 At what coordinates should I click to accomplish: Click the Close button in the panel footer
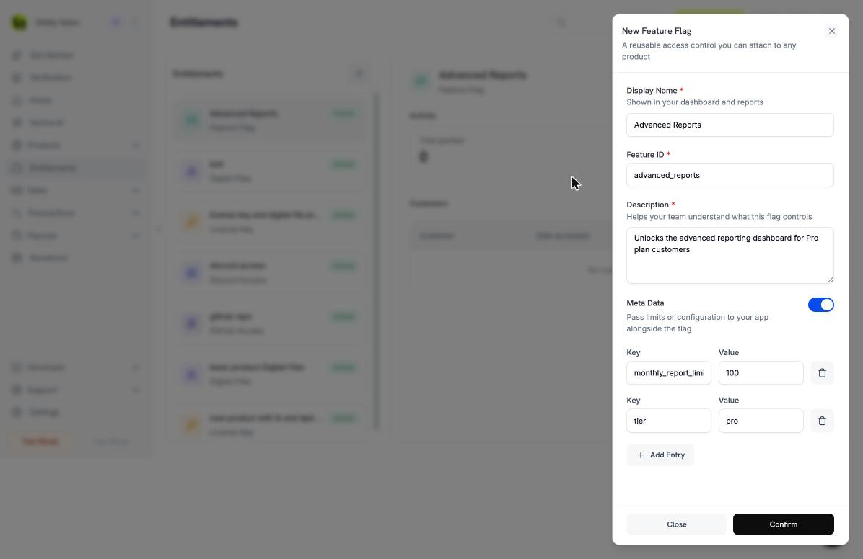point(676,524)
